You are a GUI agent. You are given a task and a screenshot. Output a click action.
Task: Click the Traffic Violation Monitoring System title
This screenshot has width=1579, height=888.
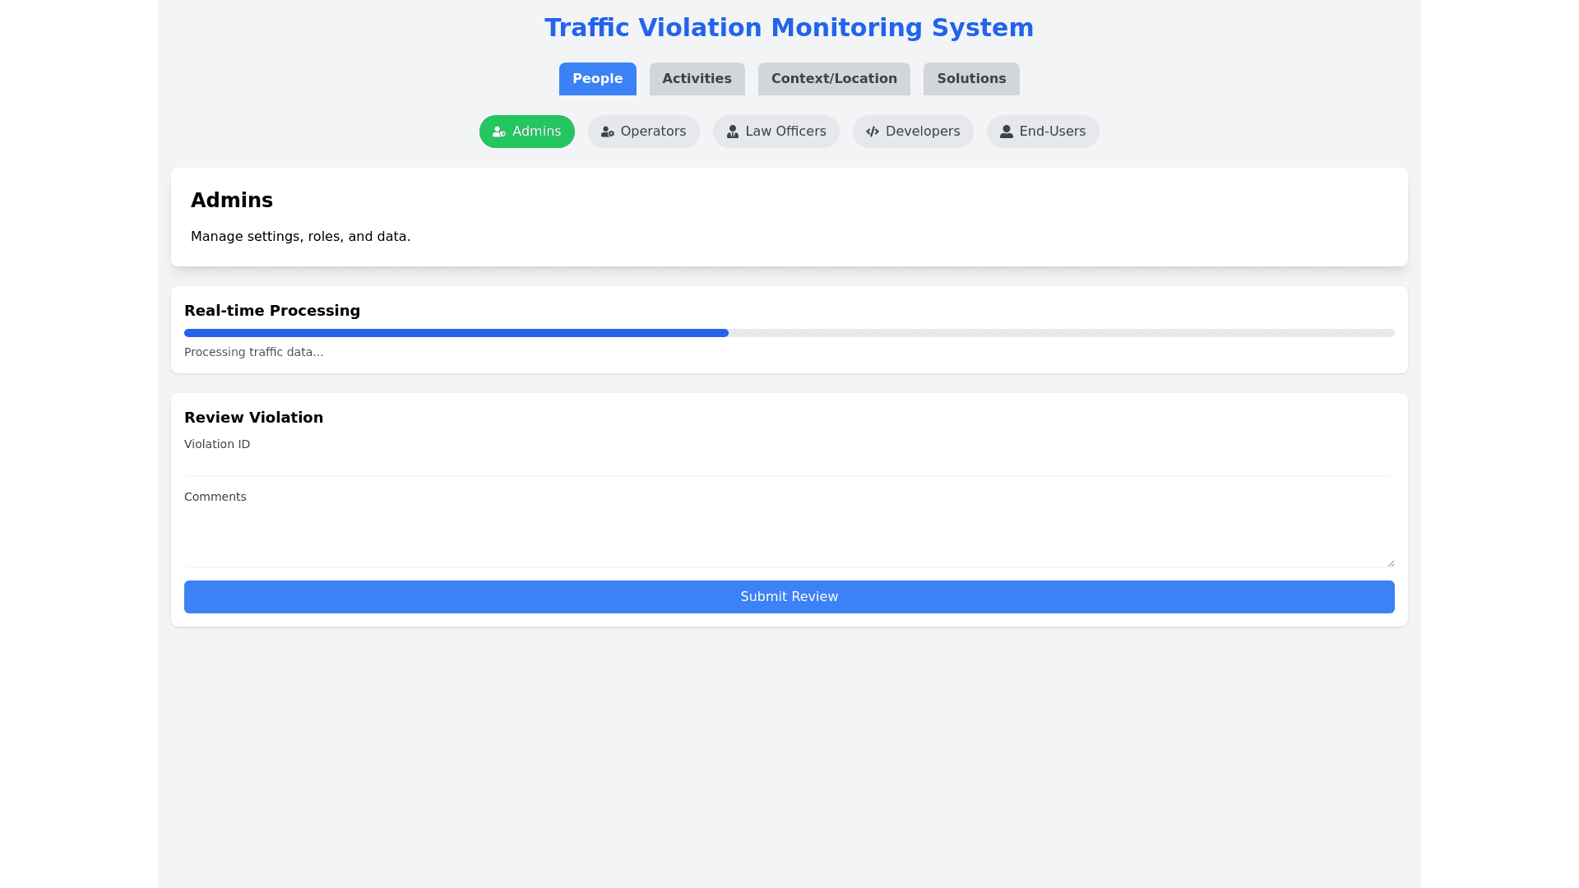[x=789, y=28]
